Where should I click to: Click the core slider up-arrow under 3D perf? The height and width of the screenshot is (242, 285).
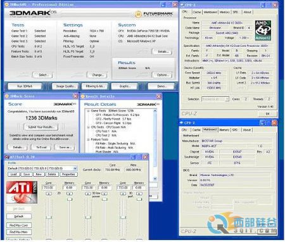(123, 193)
